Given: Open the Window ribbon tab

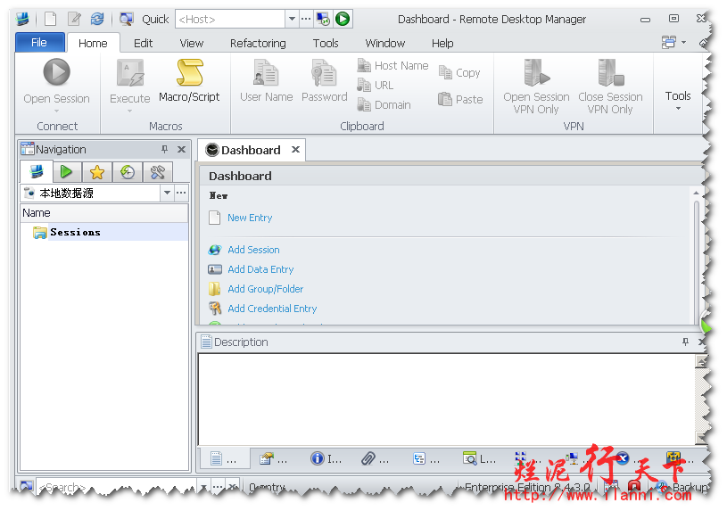Looking at the screenshot, I should (384, 43).
